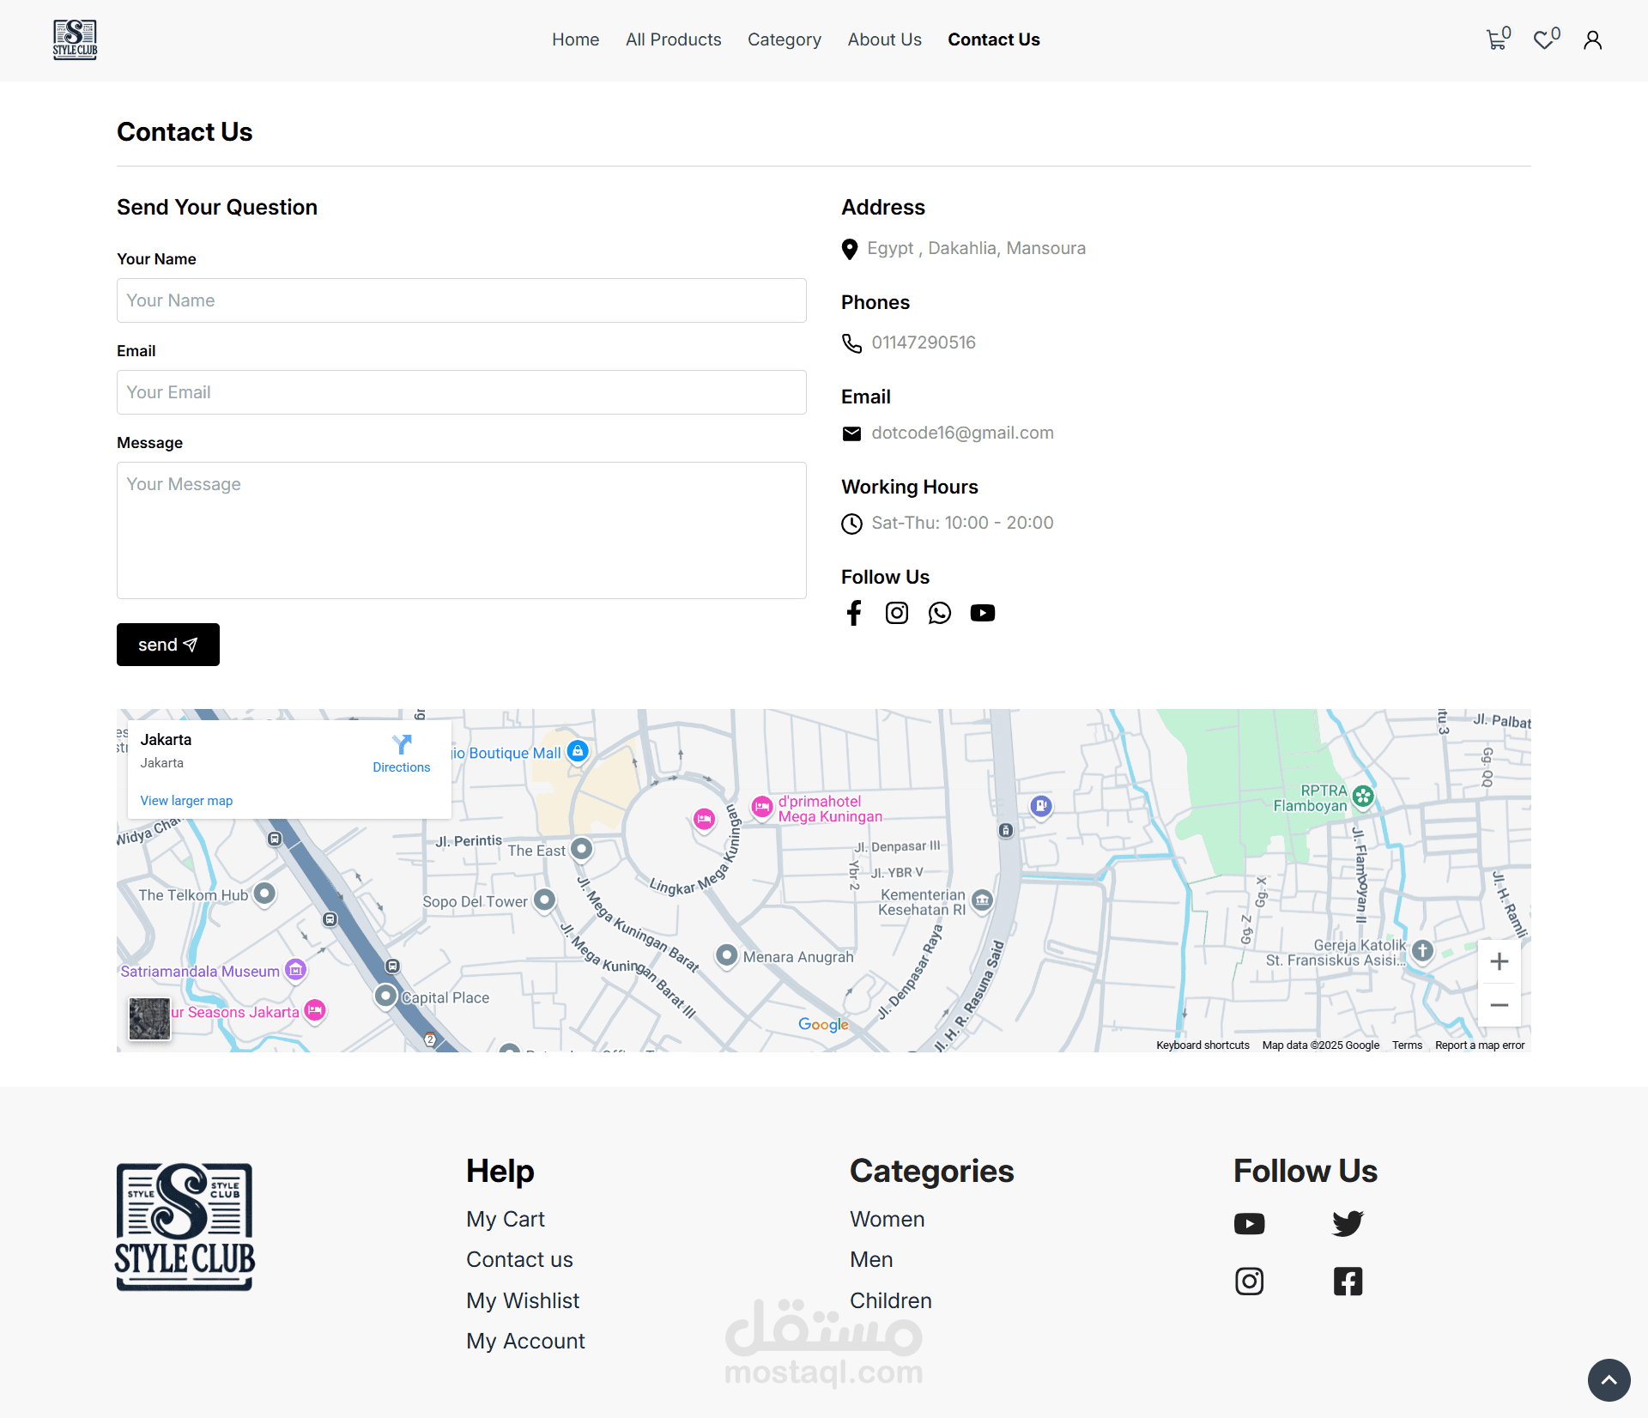This screenshot has height=1418, width=1648.
Task: Open the WhatsApp icon under Follow Us
Action: (x=940, y=613)
